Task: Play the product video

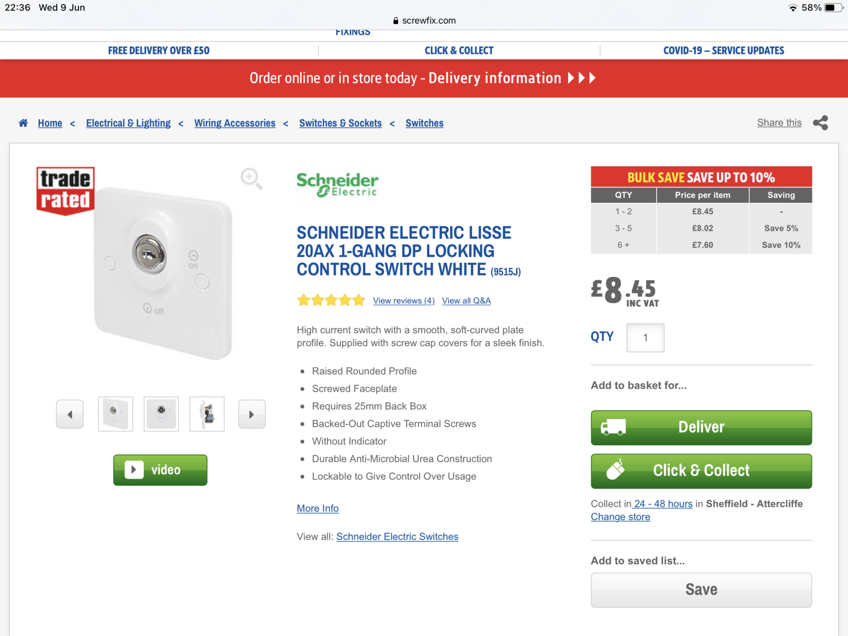Action: point(160,470)
